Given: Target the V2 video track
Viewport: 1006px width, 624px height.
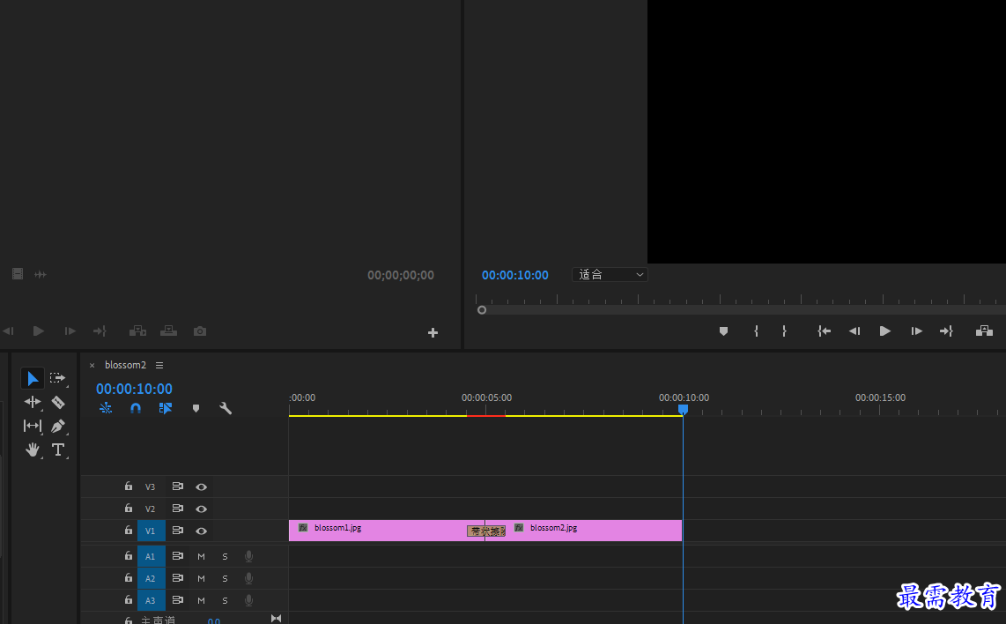Looking at the screenshot, I should coord(150,509).
